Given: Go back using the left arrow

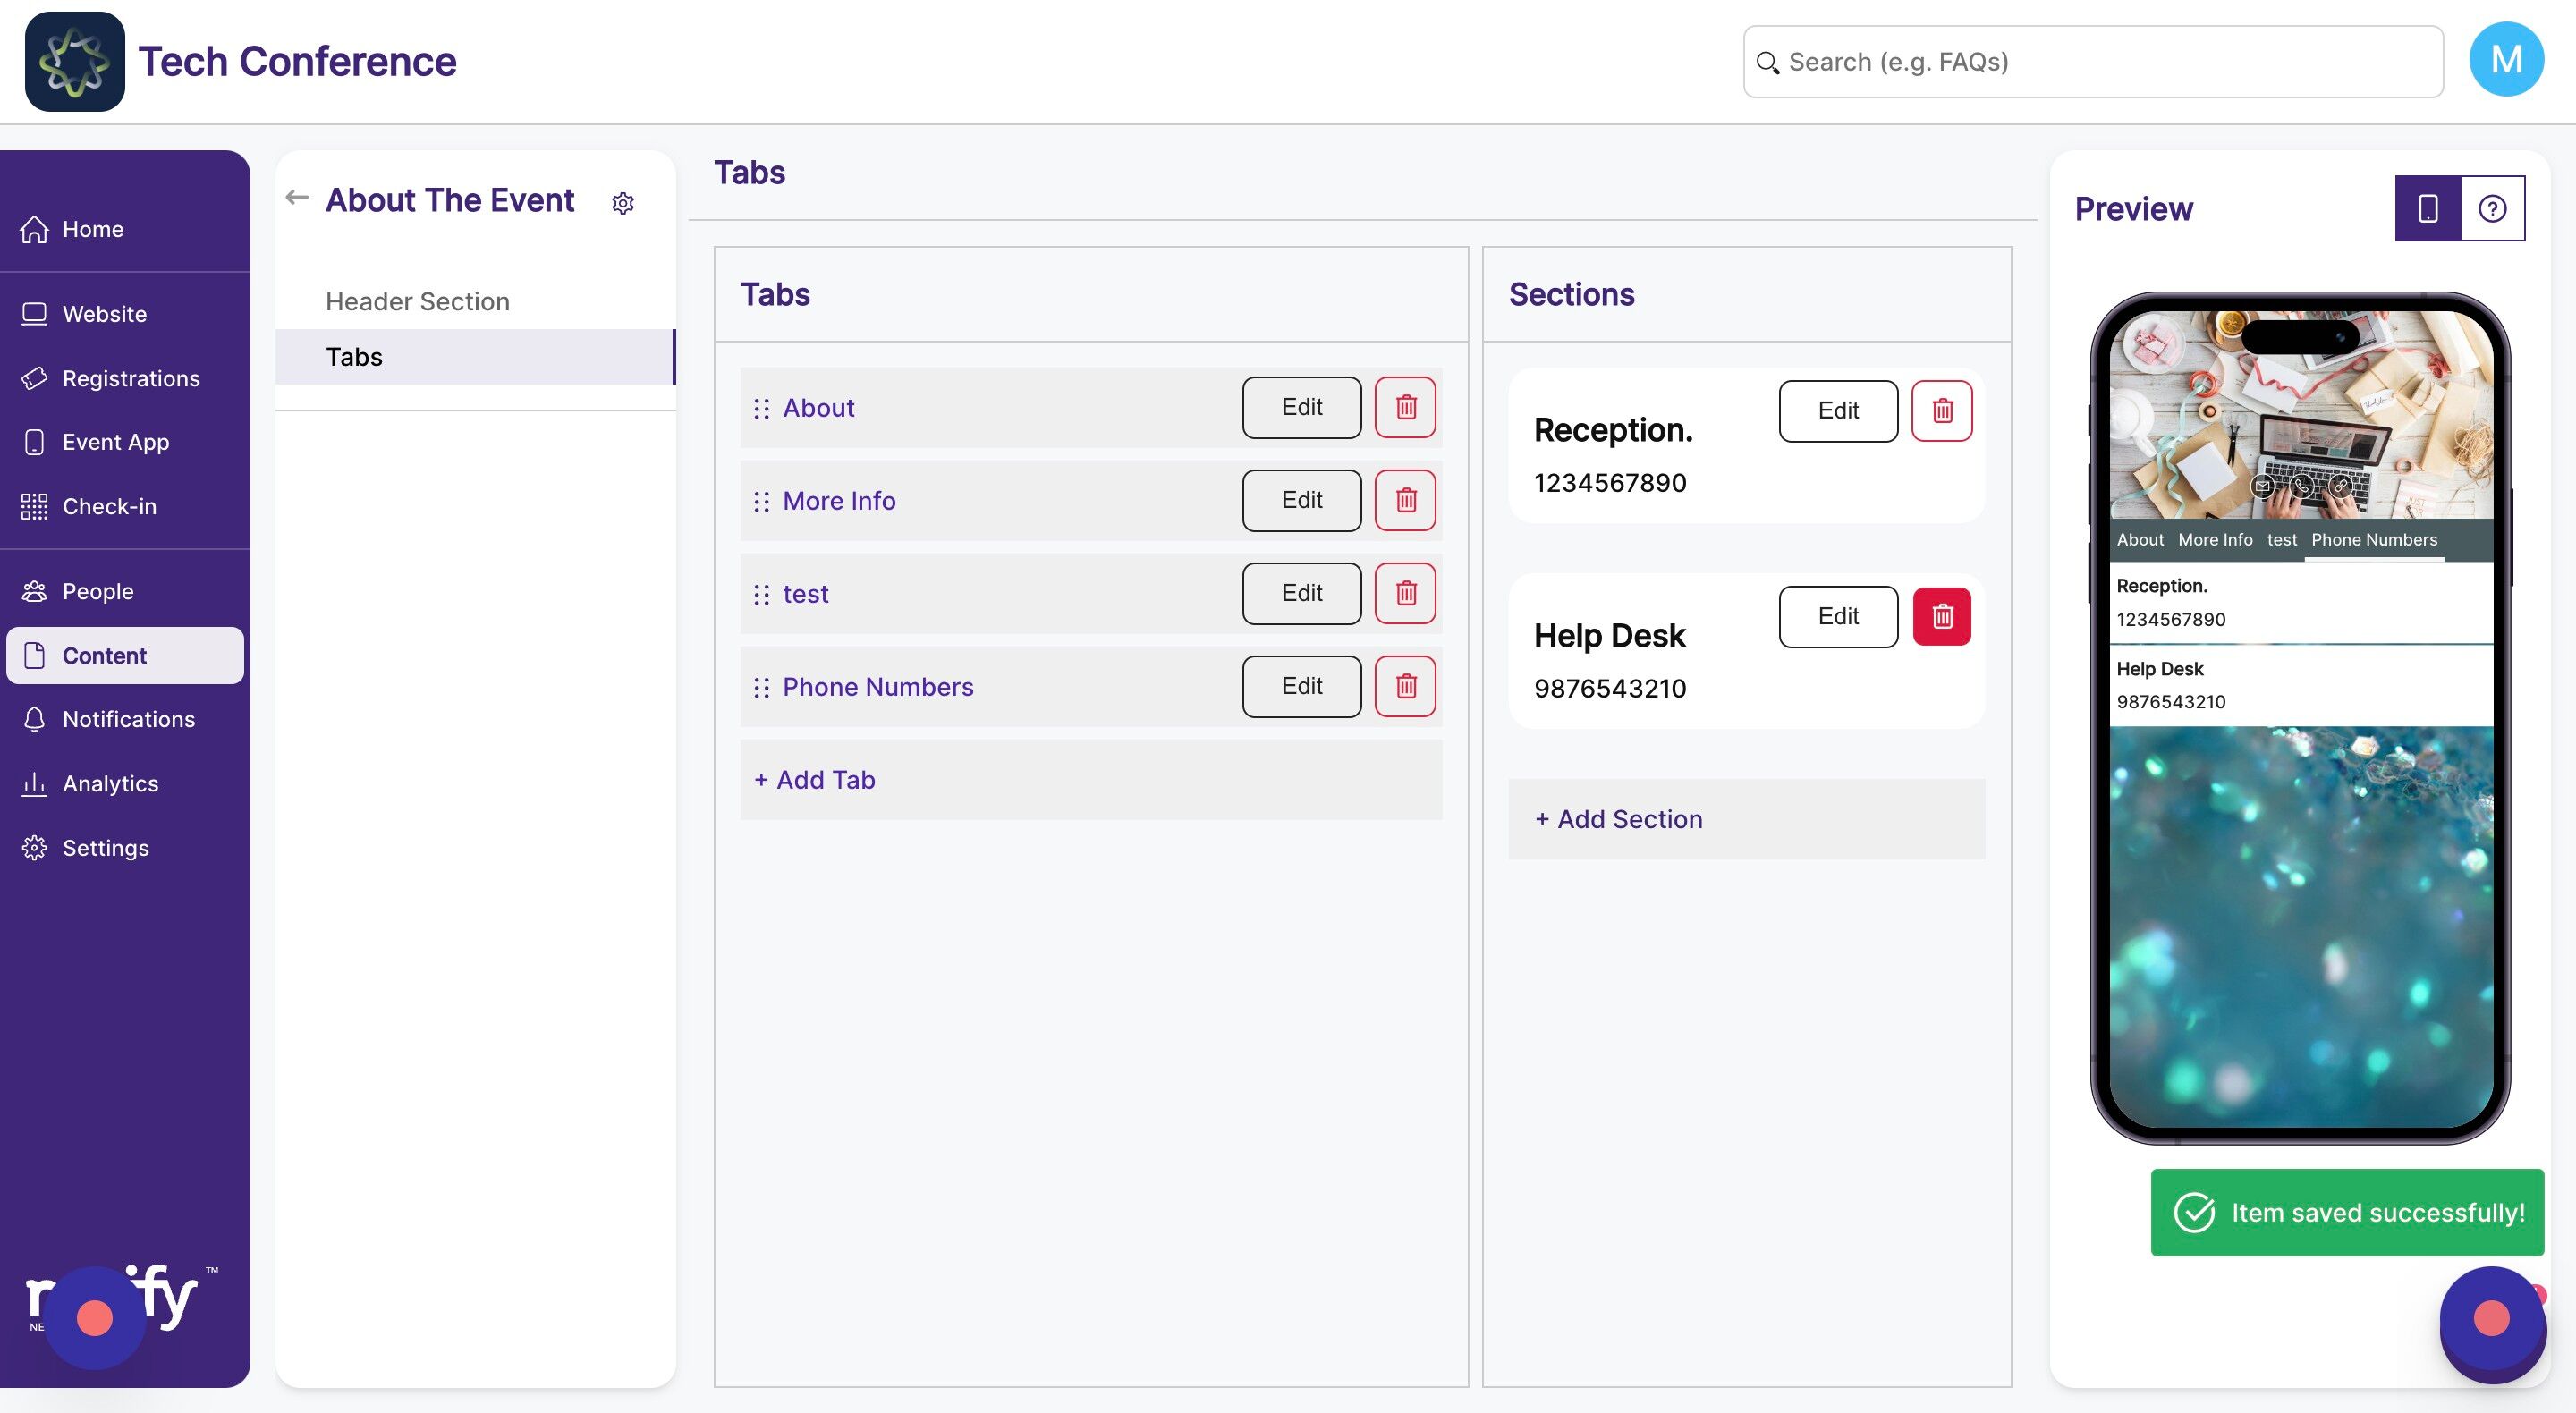Looking at the screenshot, I should tap(297, 198).
